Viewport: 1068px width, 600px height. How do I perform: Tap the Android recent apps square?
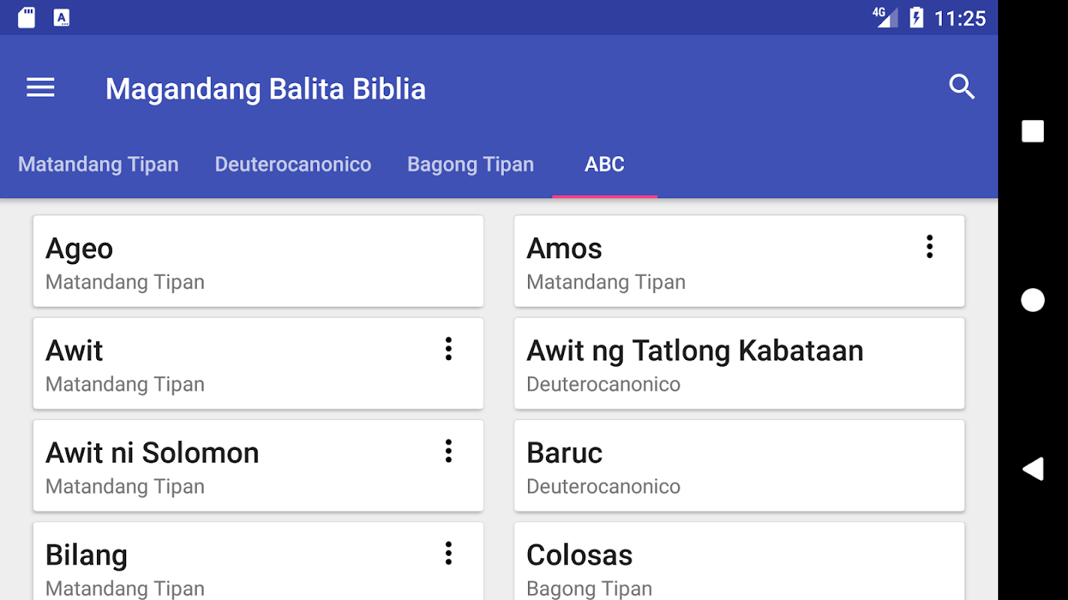click(1033, 131)
